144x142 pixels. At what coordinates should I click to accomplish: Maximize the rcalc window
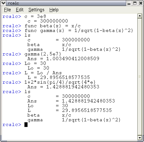(135, 3)
